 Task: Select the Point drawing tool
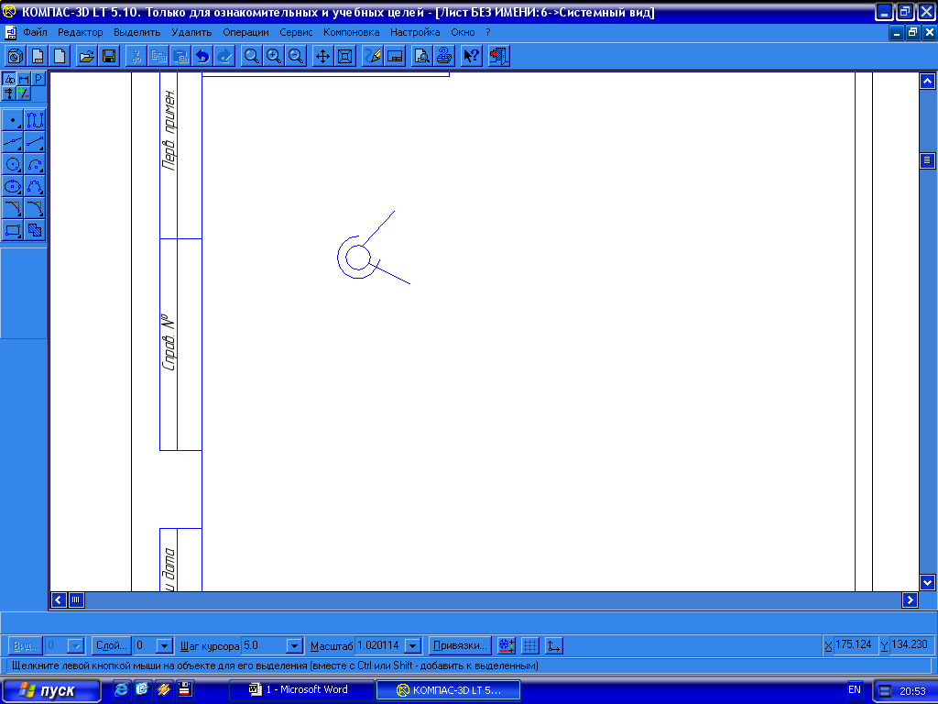click(x=13, y=120)
